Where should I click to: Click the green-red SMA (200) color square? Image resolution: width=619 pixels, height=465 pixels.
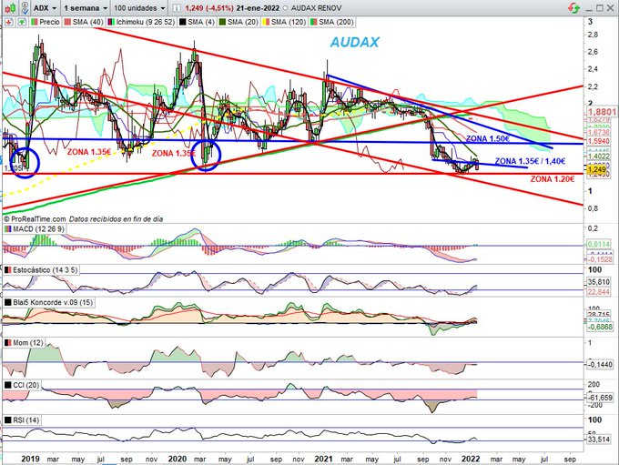point(314,22)
